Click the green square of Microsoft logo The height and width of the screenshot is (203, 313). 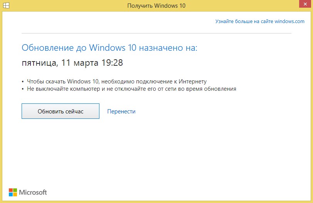[15, 190]
